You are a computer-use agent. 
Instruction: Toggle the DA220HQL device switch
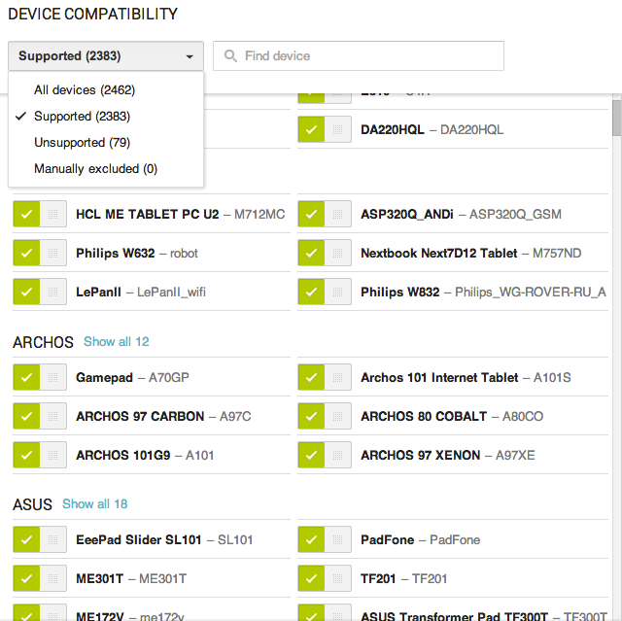coord(325,129)
